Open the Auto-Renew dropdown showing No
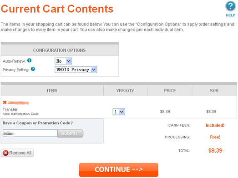The height and width of the screenshot is (178, 238). pyautogui.click(x=63, y=61)
